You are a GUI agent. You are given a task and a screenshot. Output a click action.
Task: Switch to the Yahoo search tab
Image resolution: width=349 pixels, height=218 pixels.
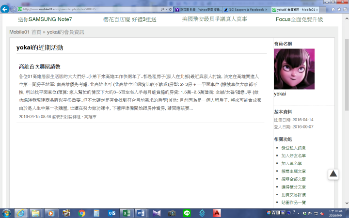pyautogui.click(x=198, y=9)
